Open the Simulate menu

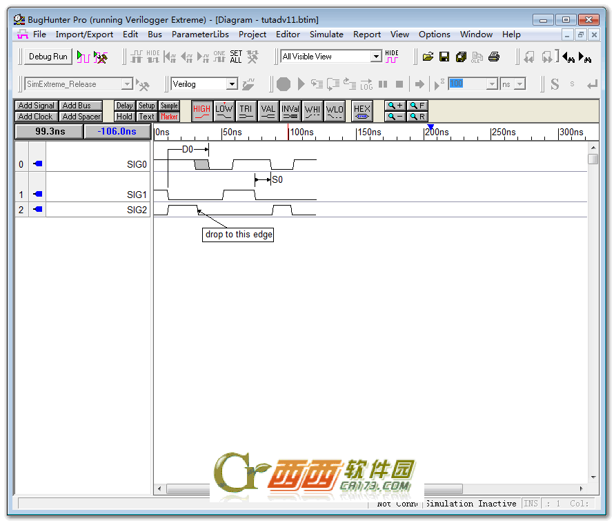click(326, 34)
